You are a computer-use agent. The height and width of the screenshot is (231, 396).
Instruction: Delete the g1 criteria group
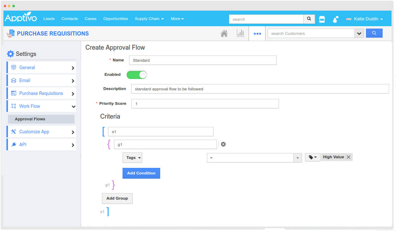click(223, 144)
